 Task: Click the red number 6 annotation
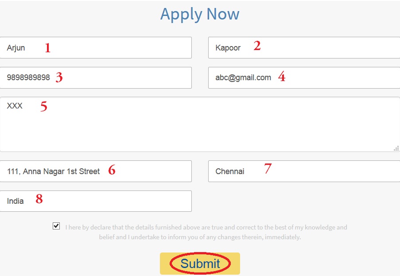pyautogui.click(x=112, y=170)
